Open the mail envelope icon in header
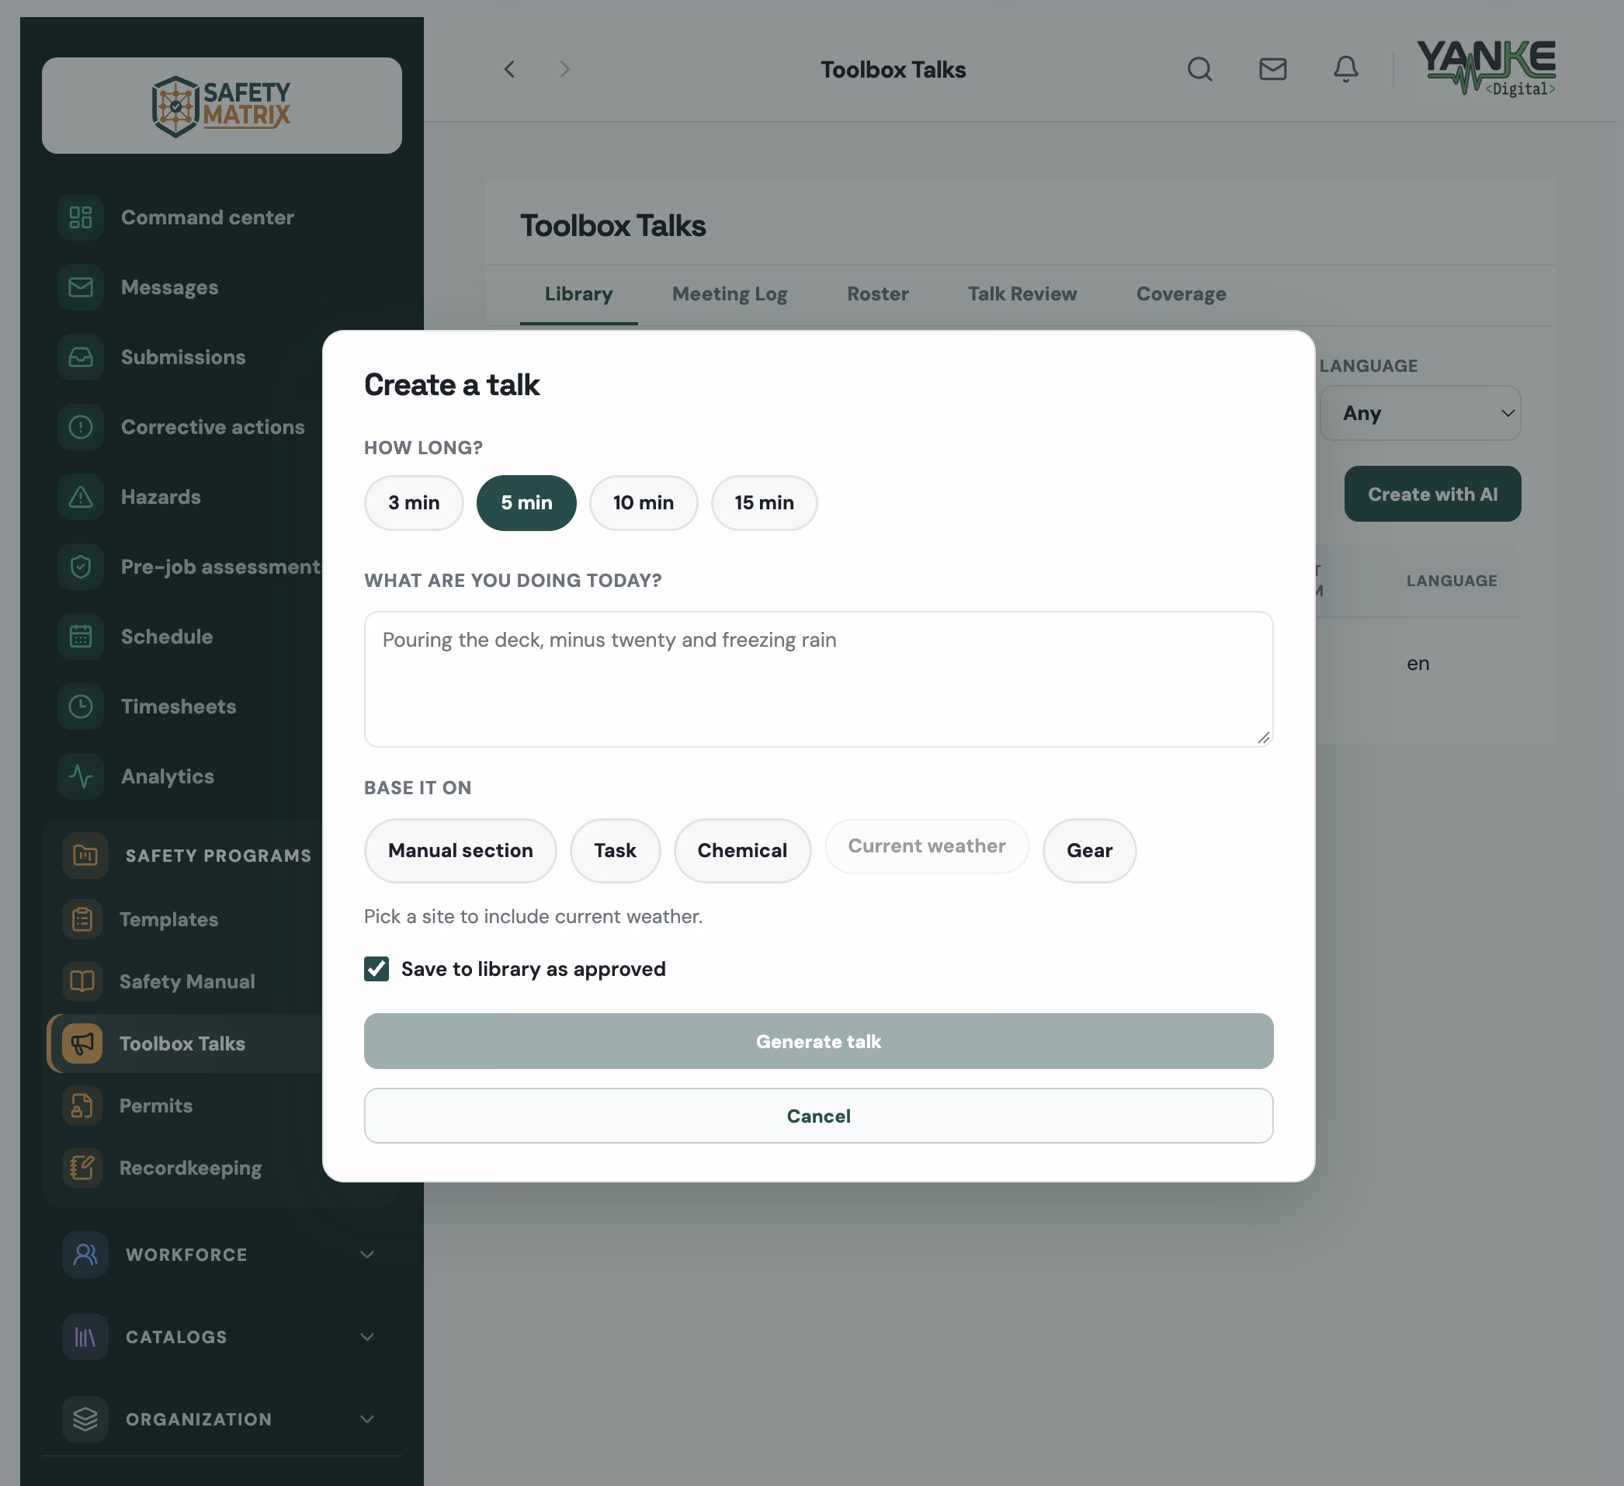This screenshot has width=1624, height=1486. click(1273, 69)
